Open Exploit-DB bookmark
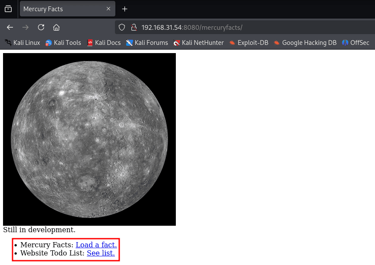The image size is (375, 265). pos(249,43)
